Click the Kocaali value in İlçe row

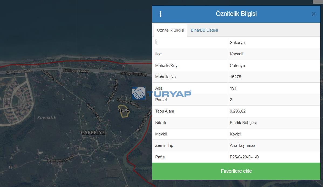(236, 54)
